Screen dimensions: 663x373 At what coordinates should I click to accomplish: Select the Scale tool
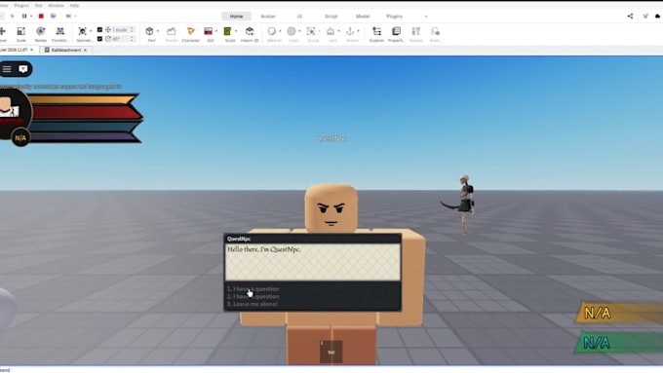pyautogui.click(x=20, y=34)
